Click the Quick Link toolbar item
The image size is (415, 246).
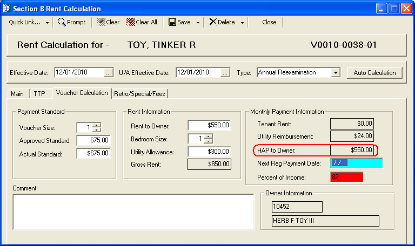coord(25,22)
